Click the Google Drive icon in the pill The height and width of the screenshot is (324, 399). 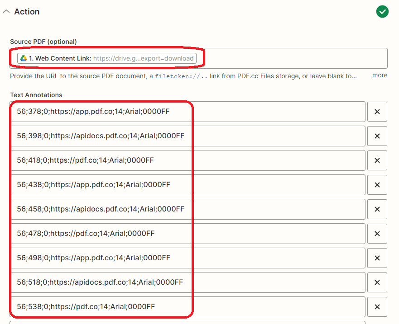click(24, 58)
